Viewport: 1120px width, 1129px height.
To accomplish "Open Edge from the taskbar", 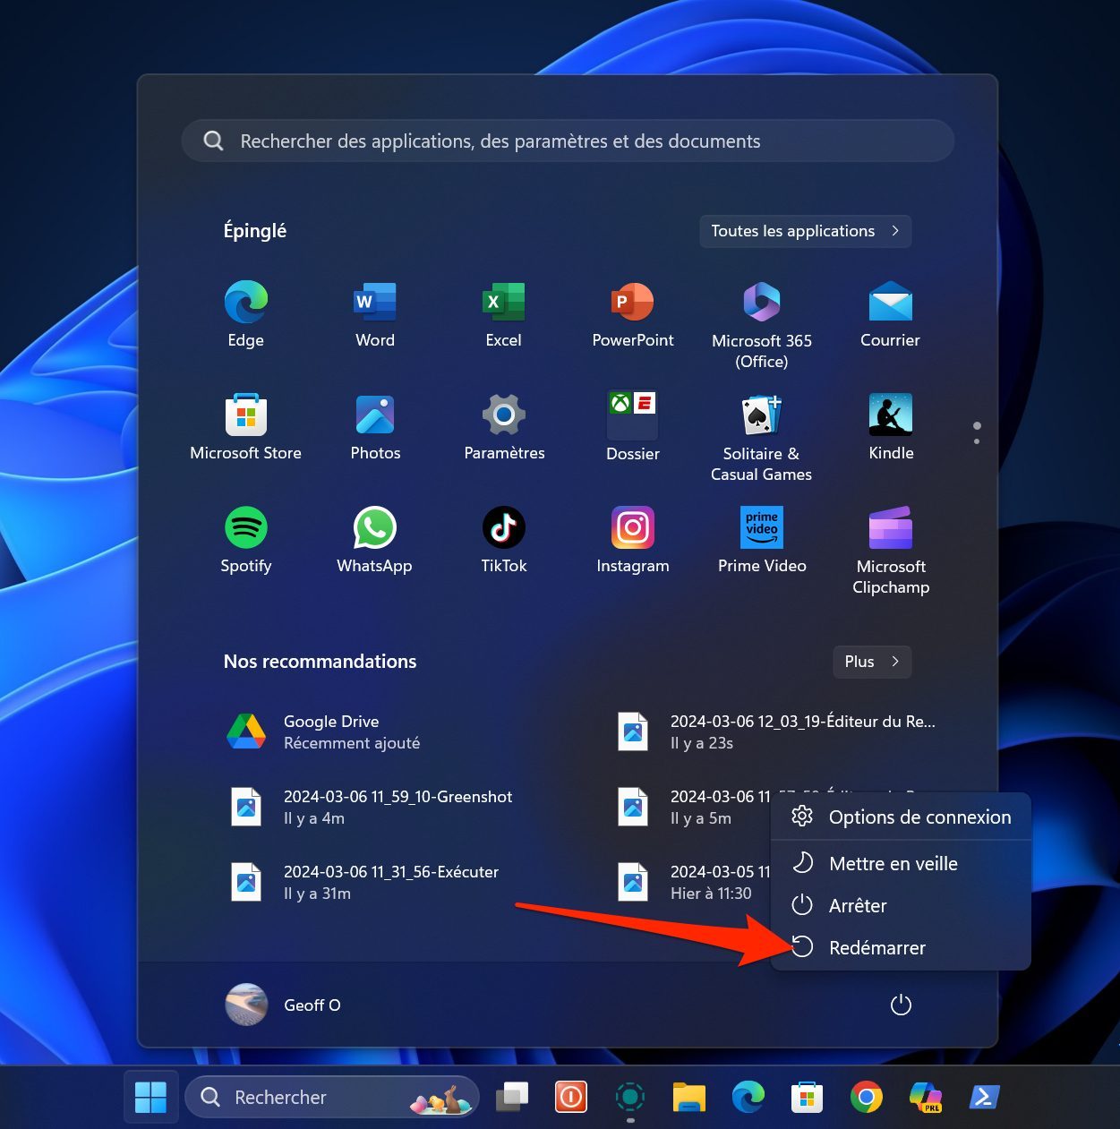I will [x=748, y=1097].
